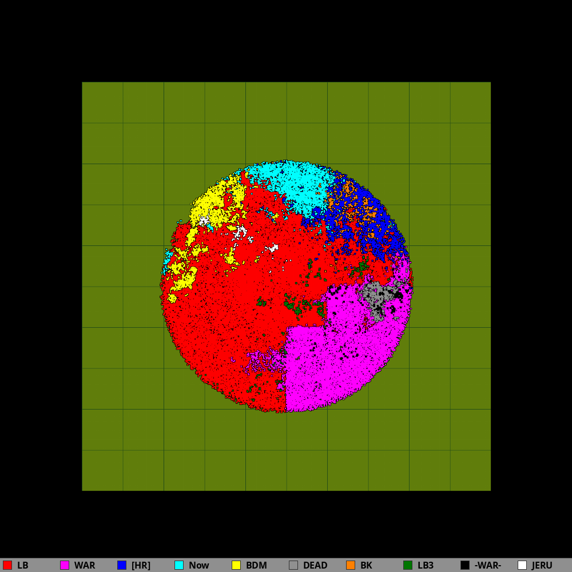The height and width of the screenshot is (572, 572).
Task: Select the WAR legend label
Action: point(85,566)
